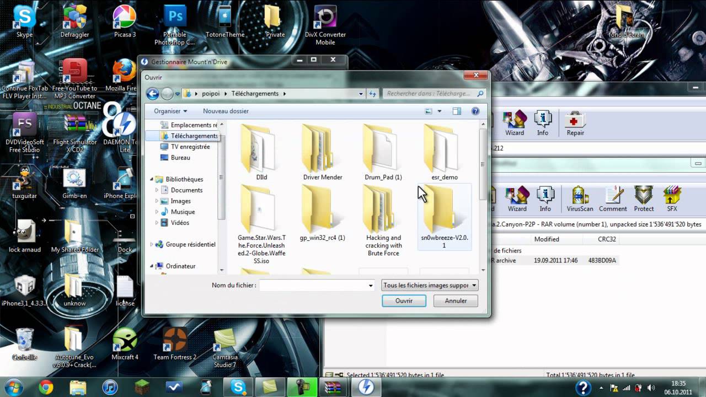Select Bureau in navigation pane
Screen dimensions: 706x397
pyautogui.click(x=175, y=157)
